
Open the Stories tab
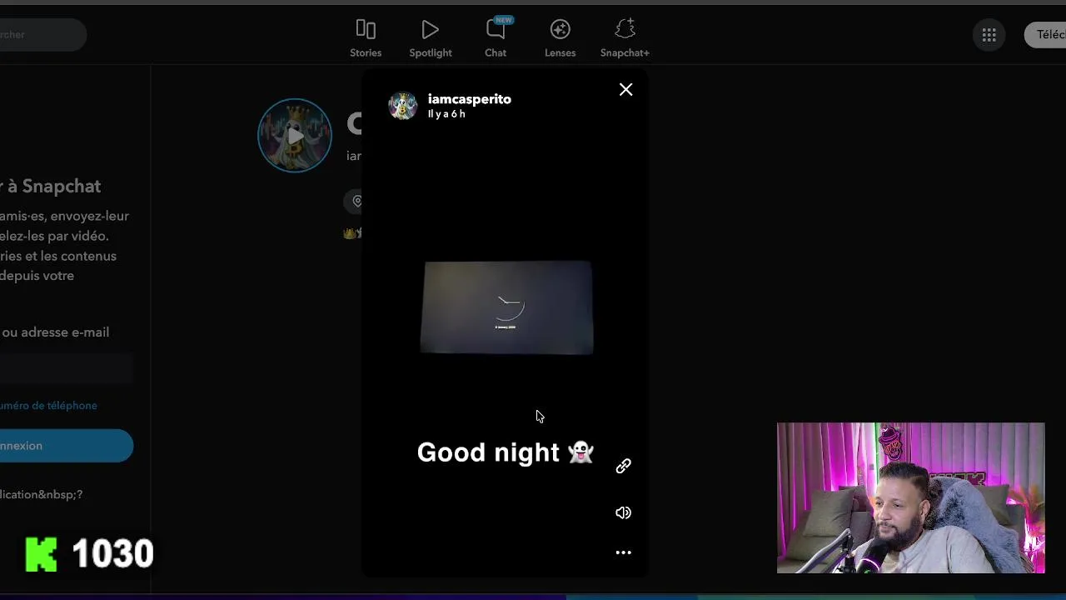click(x=366, y=38)
